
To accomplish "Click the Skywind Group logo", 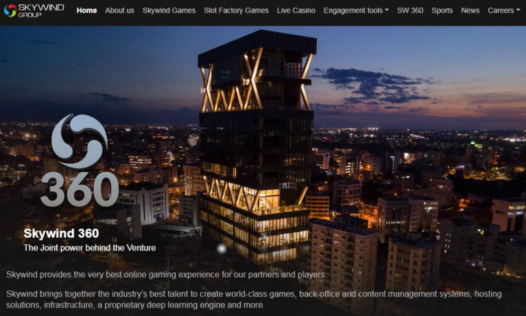I will (x=34, y=11).
